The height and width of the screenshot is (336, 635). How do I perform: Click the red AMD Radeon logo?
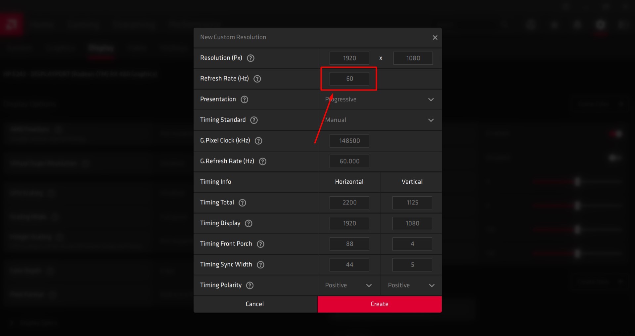12,24
